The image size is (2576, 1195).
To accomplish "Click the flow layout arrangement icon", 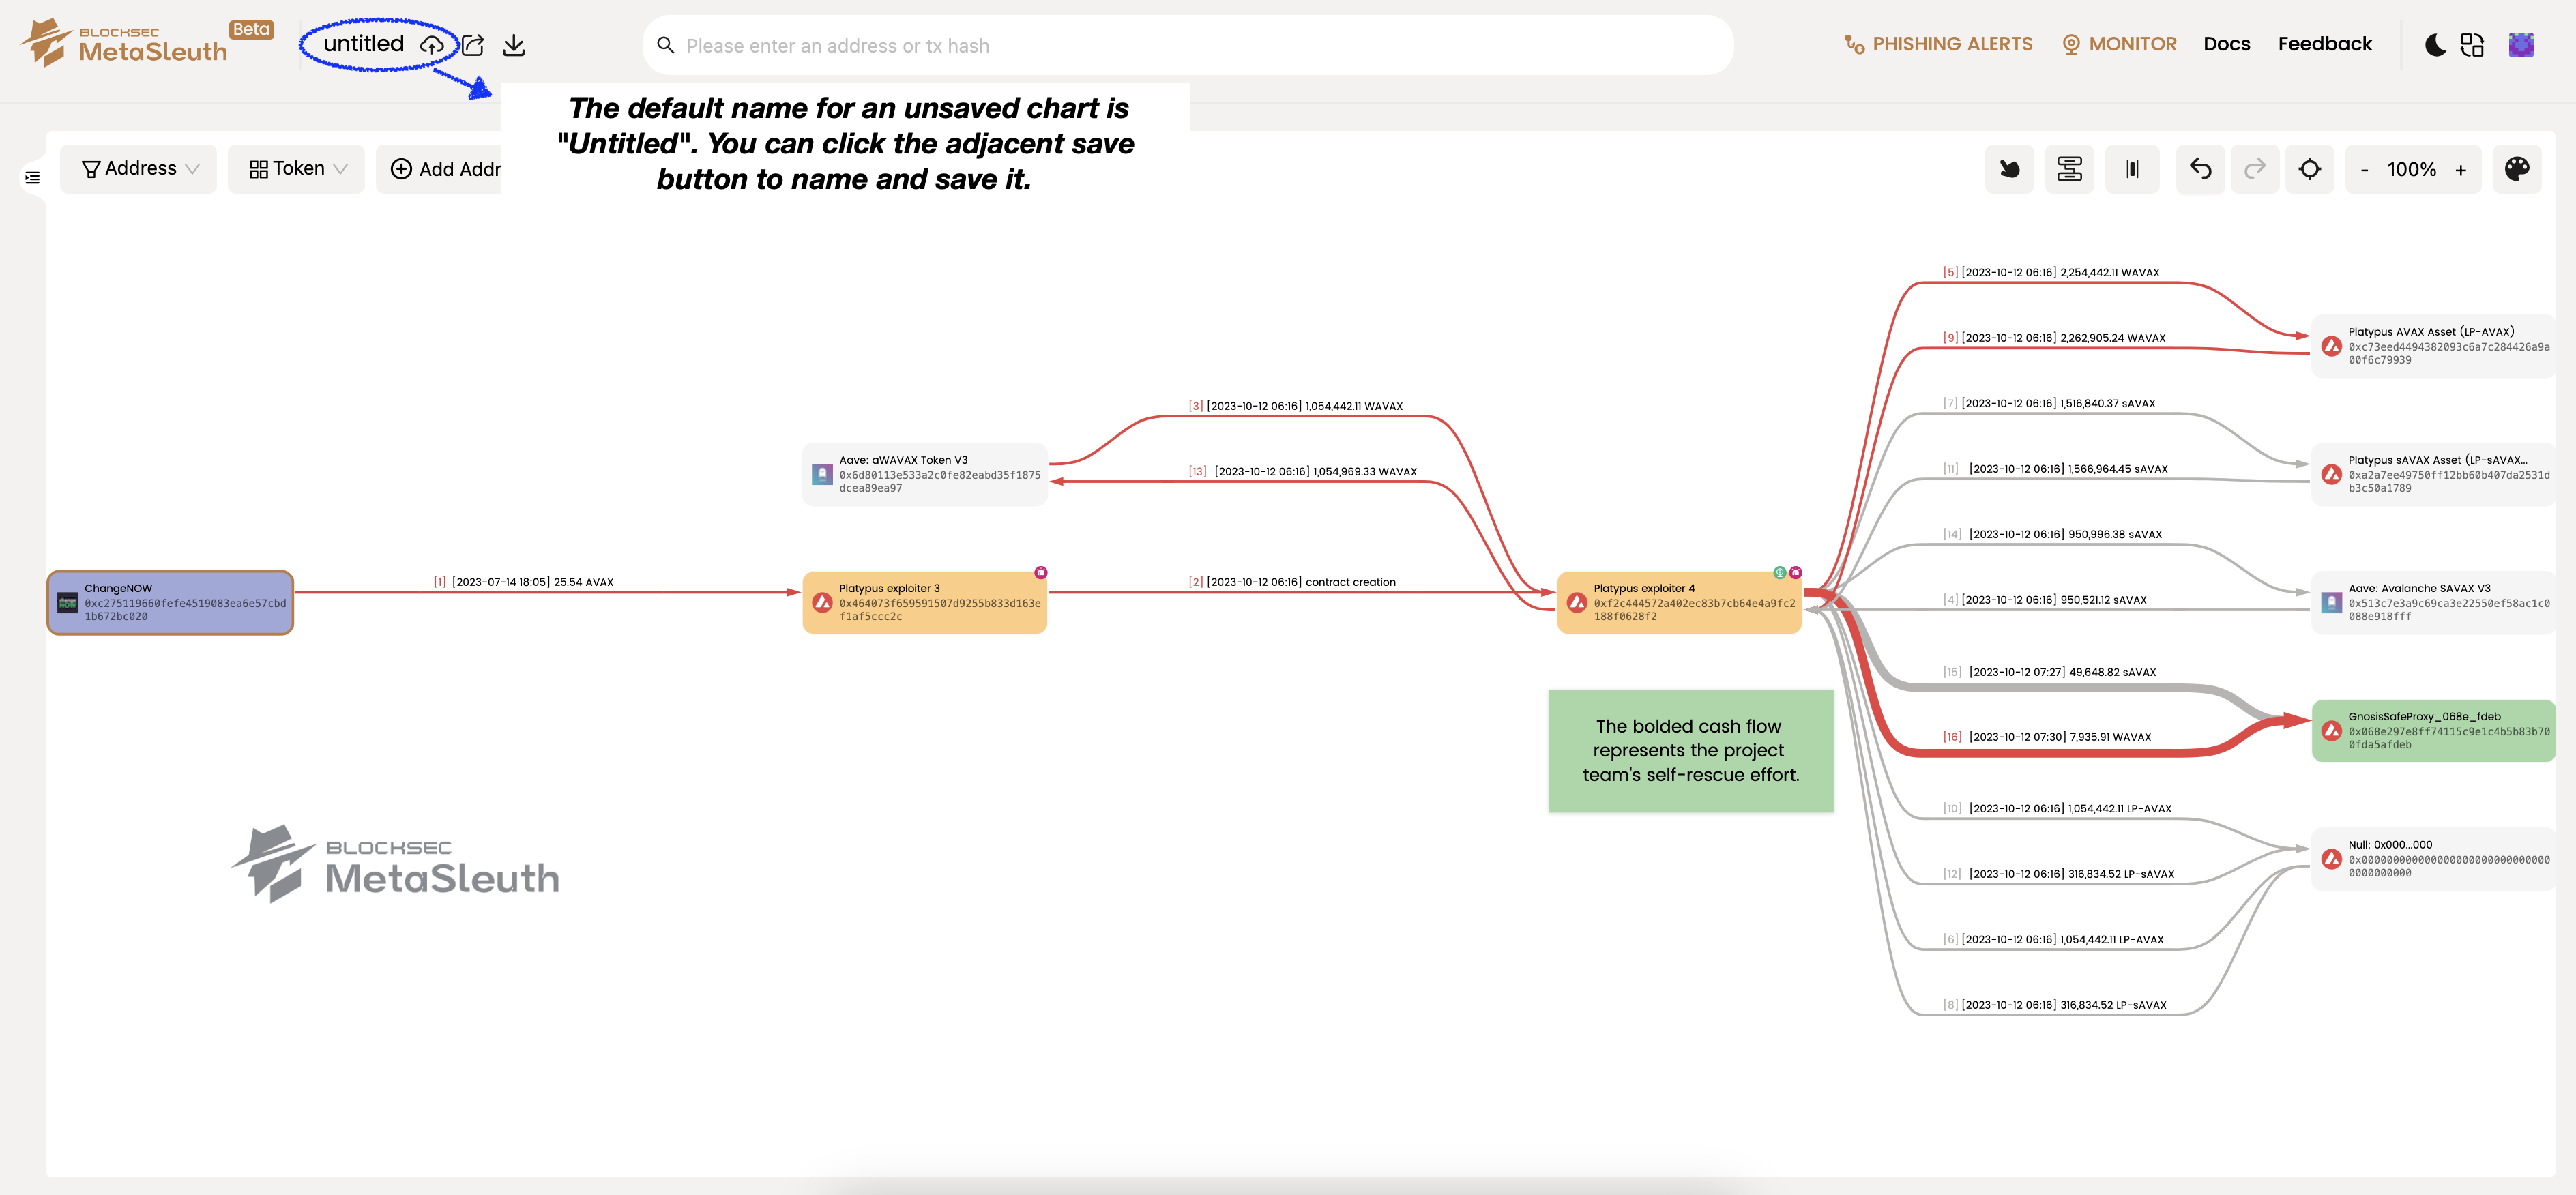I will (x=2069, y=169).
